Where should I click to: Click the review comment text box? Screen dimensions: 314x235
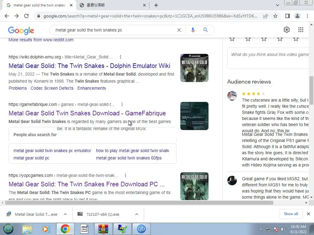(x=268, y=58)
